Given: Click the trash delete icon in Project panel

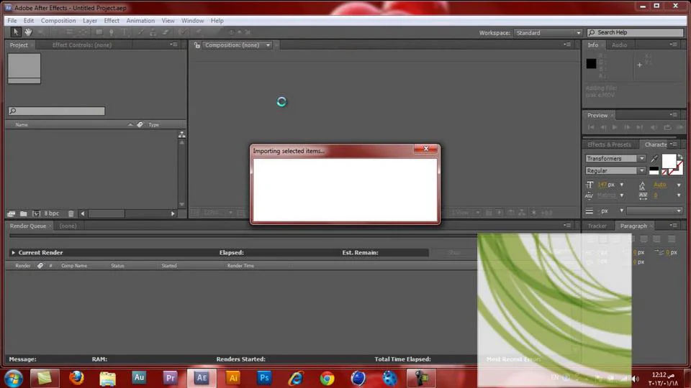Looking at the screenshot, I should (x=71, y=213).
